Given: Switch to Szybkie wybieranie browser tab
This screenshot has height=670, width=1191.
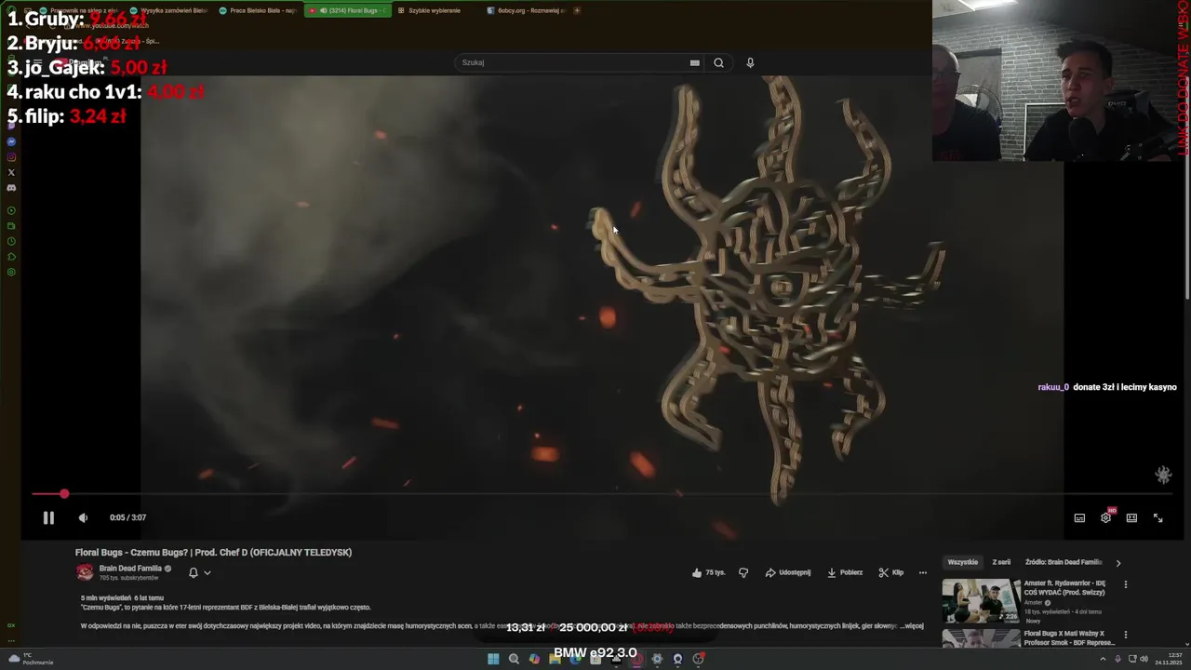Looking at the screenshot, I should tap(435, 10).
